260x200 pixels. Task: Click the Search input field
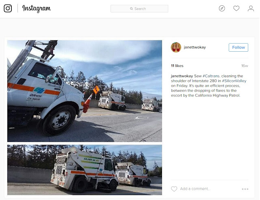[x=139, y=9]
